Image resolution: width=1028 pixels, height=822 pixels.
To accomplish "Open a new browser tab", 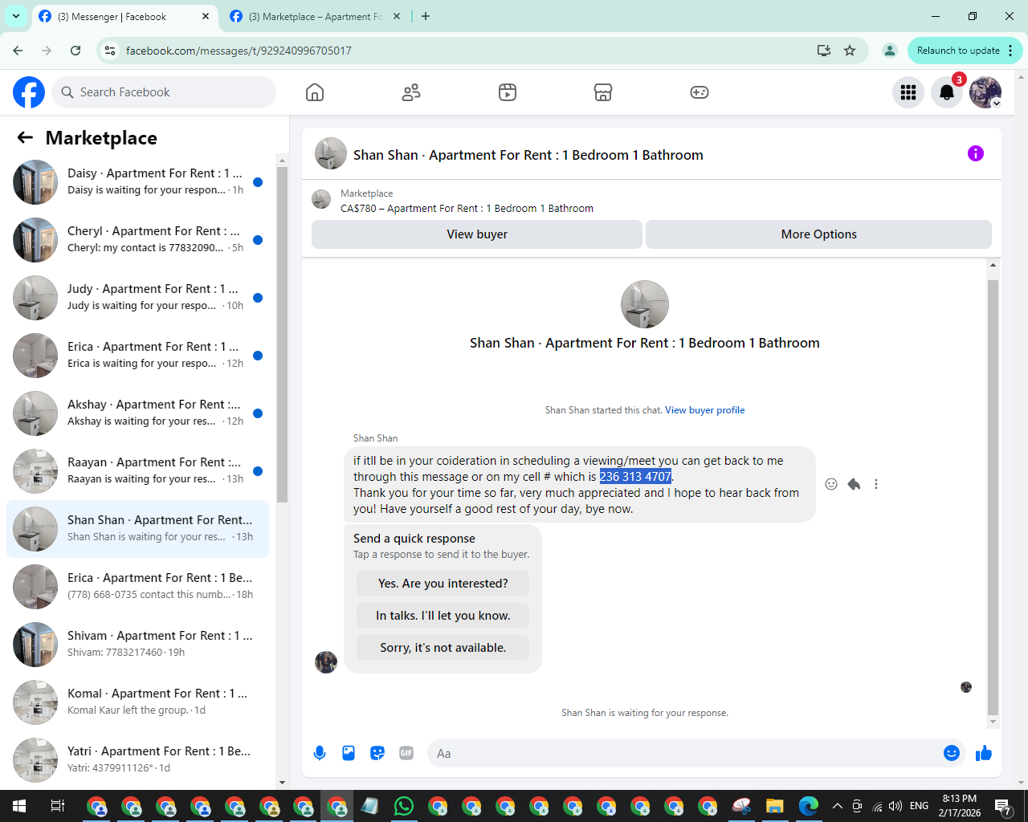I will coord(426,16).
